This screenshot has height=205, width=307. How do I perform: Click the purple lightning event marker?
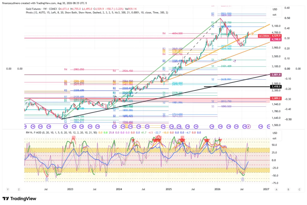249,127
